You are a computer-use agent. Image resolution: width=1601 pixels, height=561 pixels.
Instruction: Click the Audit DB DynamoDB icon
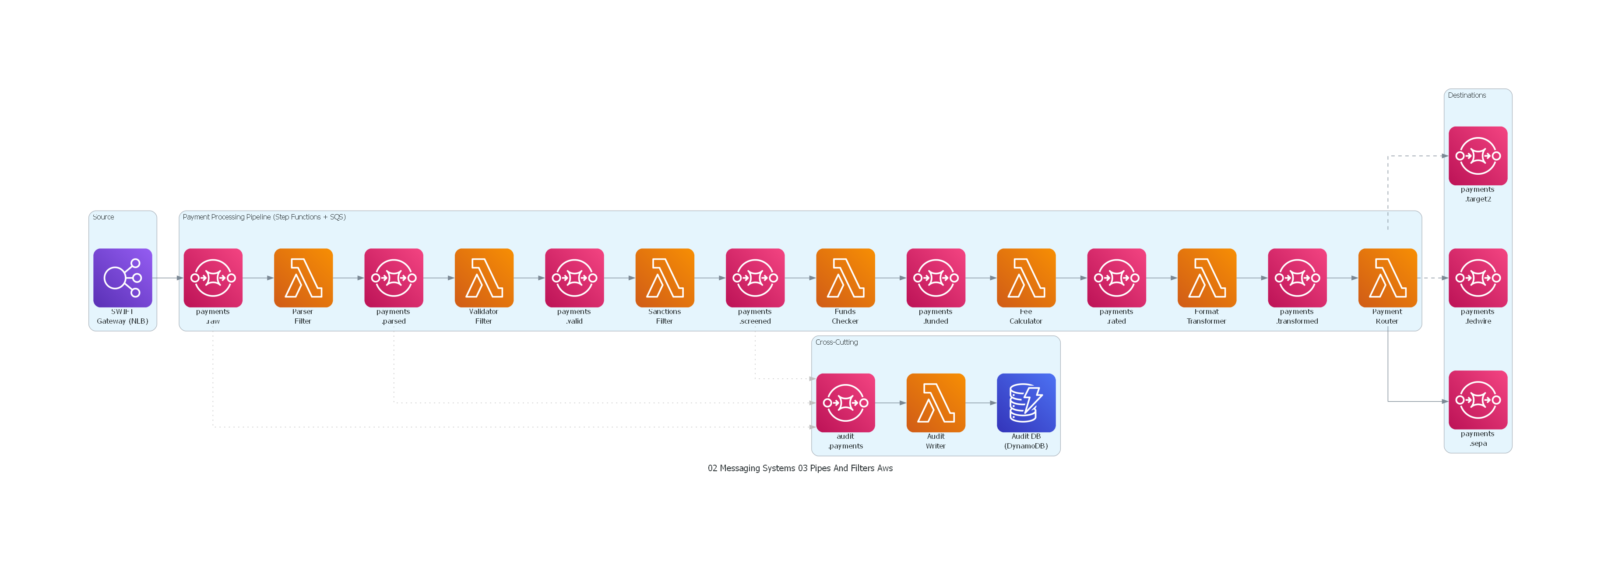coord(1026,402)
